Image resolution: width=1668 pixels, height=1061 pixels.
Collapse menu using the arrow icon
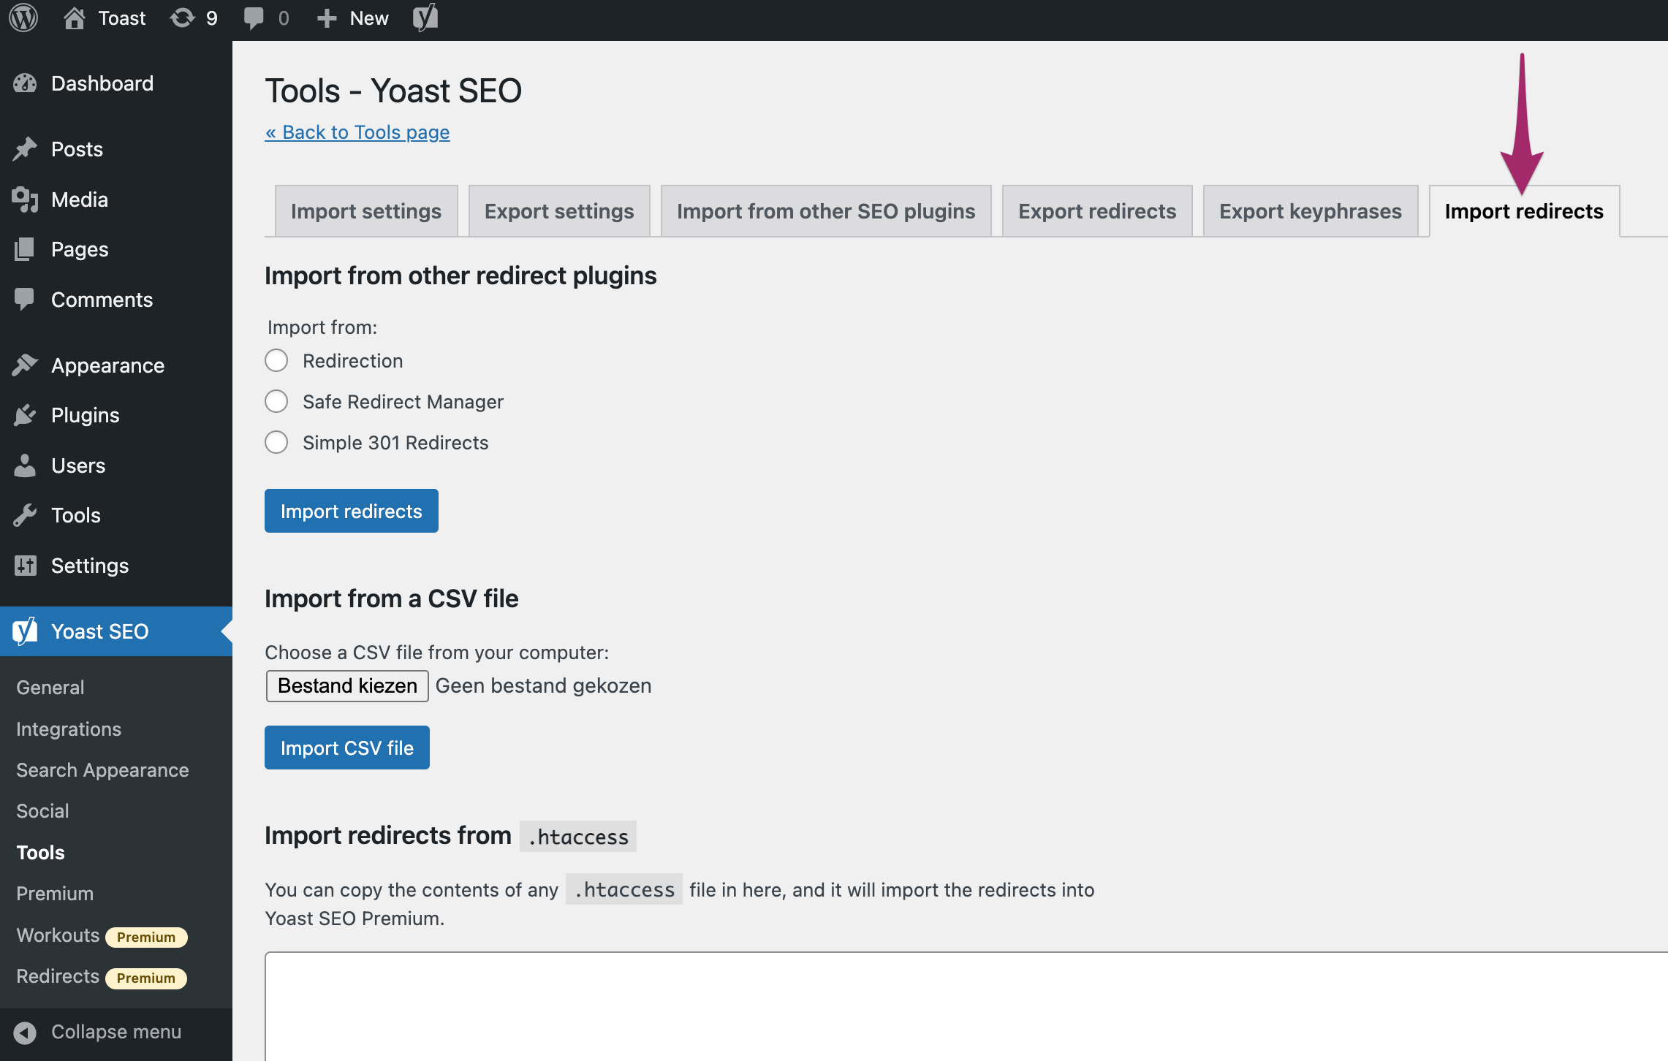25,1032
